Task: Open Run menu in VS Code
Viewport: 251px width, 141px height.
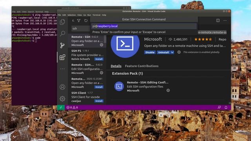Action: (x=89, y=15)
